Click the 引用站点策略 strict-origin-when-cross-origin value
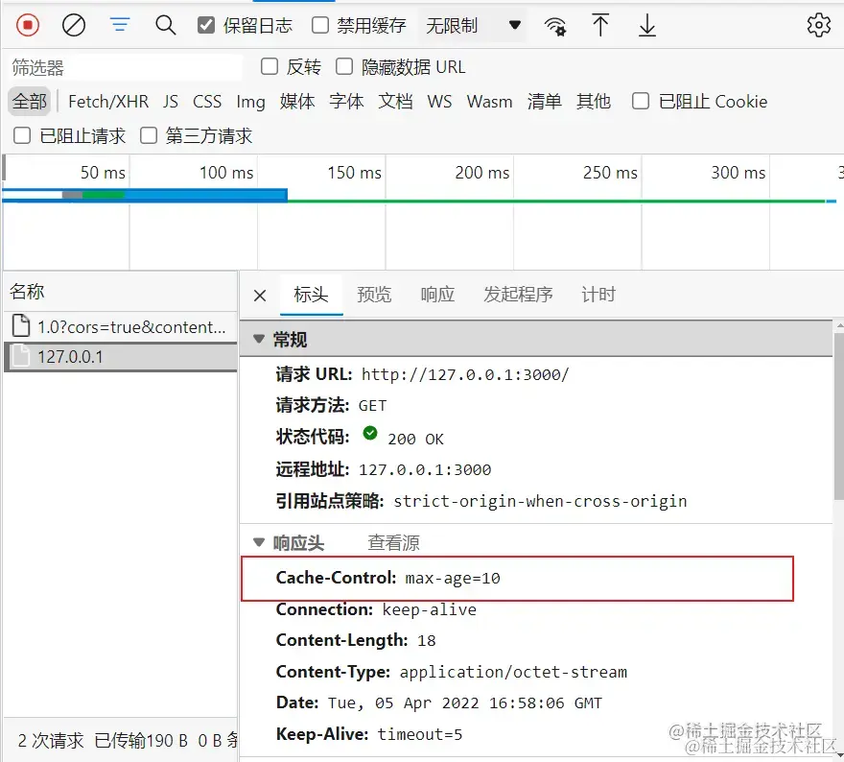 coord(540,501)
